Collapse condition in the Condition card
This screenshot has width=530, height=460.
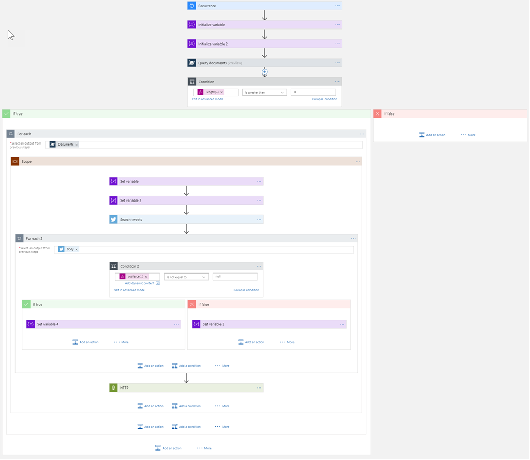325,99
